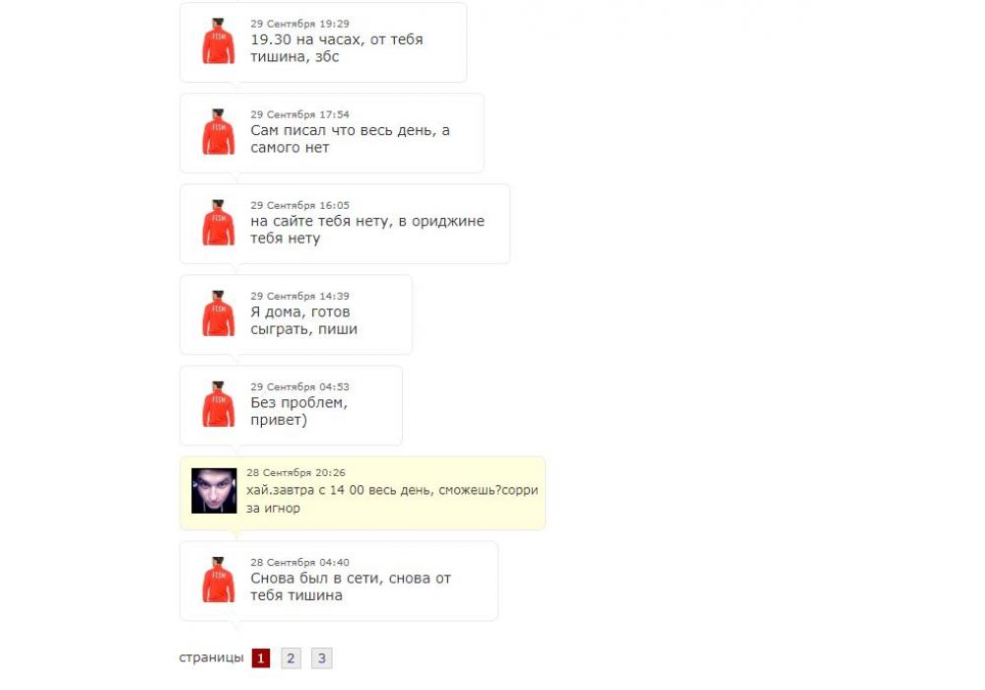Select the yellow highlighted message 'хай.завтра с 14 00'

pos(392,499)
